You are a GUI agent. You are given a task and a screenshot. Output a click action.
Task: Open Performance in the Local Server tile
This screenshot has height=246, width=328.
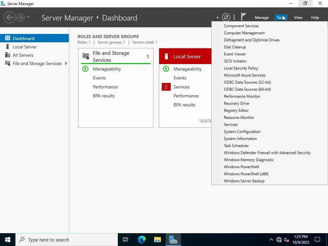pyautogui.click(x=186, y=96)
